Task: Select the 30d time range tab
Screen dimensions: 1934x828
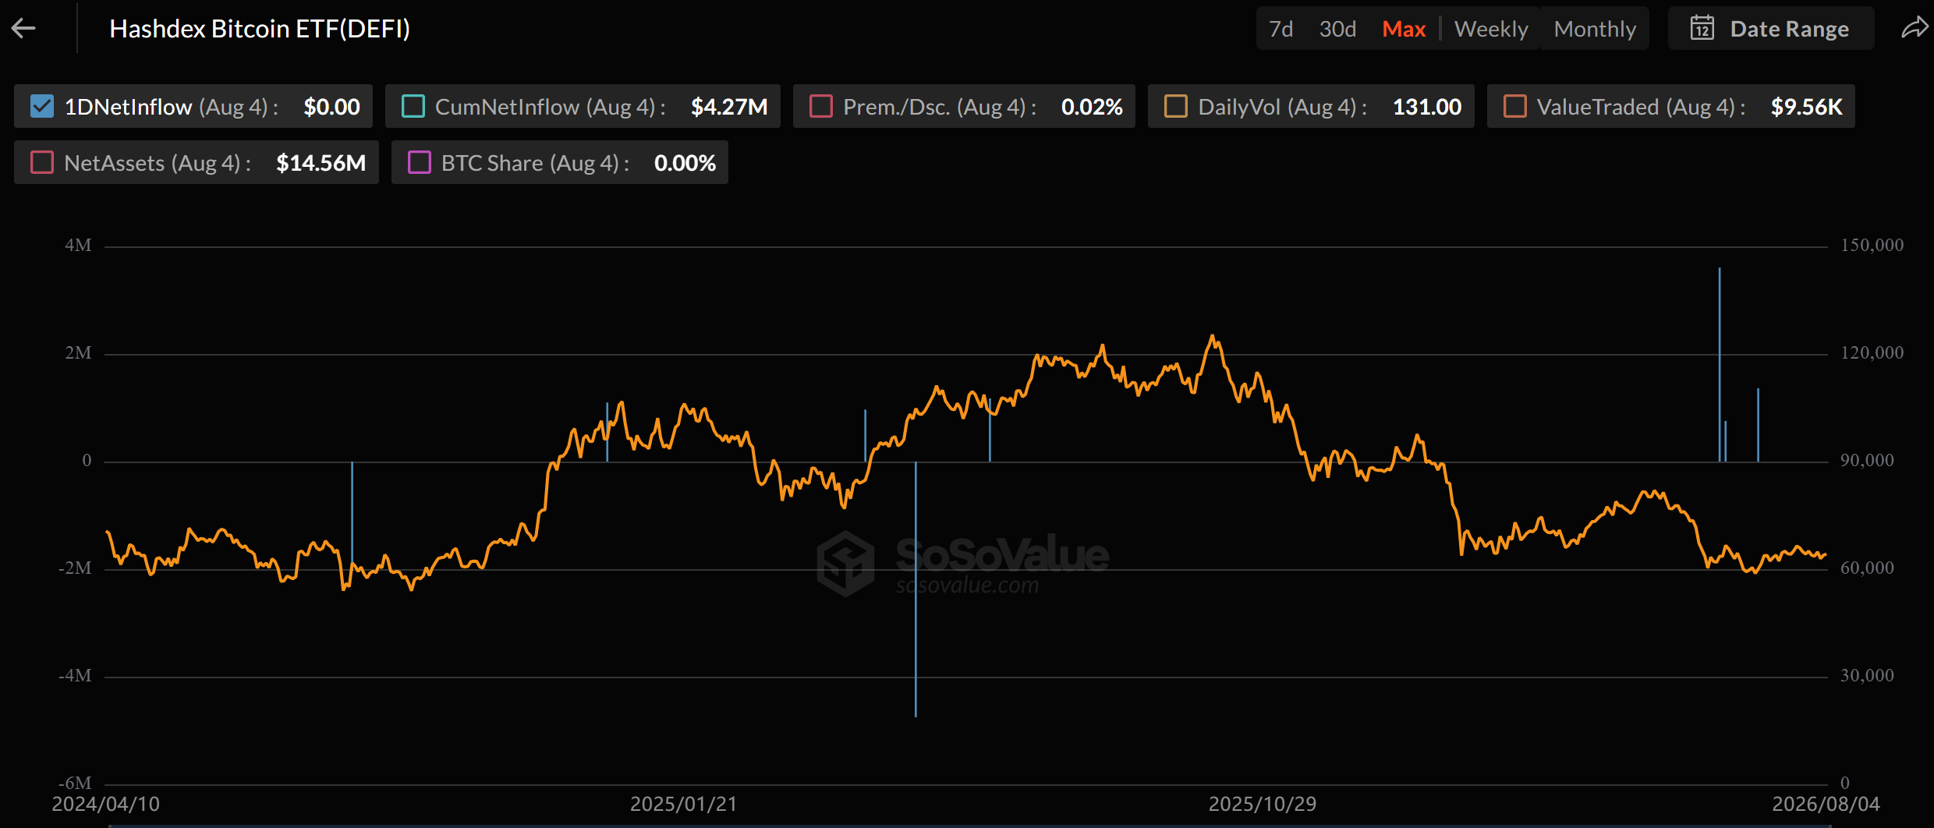Action: (1337, 29)
